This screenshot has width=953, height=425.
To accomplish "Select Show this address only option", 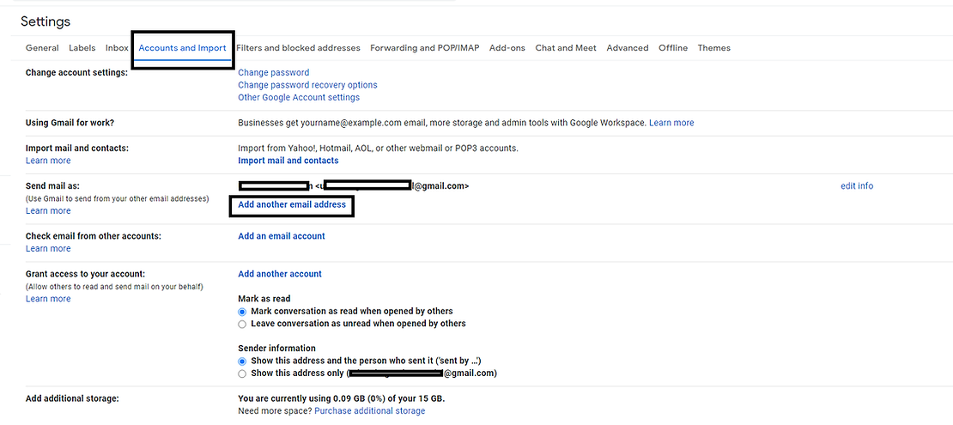I will coord(242,374).
